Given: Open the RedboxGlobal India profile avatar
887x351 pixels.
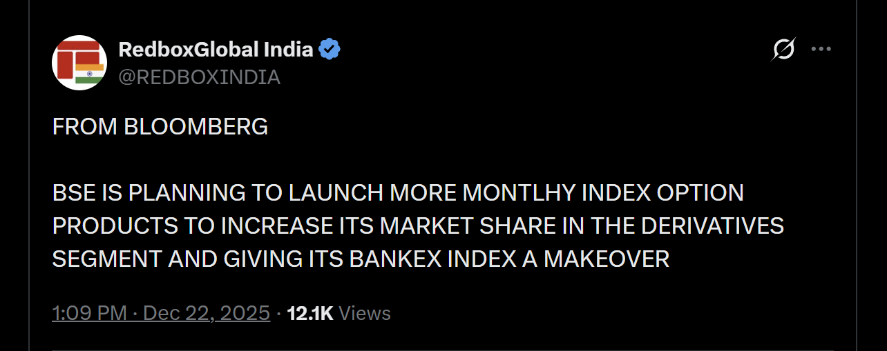Looking at the screenshot, I should coord(79,63).
